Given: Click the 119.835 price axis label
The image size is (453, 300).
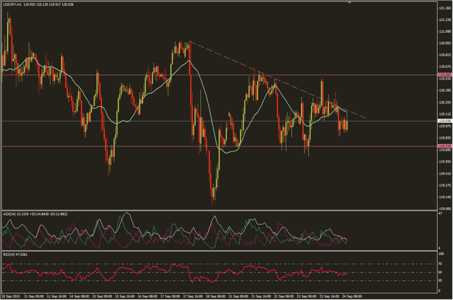Looking at the screenshot, I should 445,138.
